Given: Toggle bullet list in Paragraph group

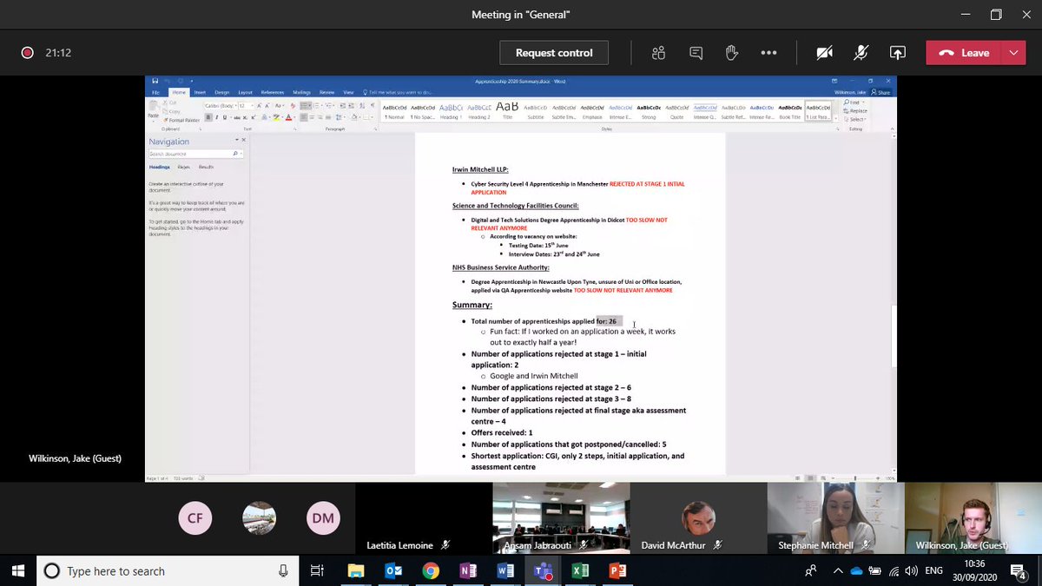Looking at the screenshot, I should [x=304, y=106].
